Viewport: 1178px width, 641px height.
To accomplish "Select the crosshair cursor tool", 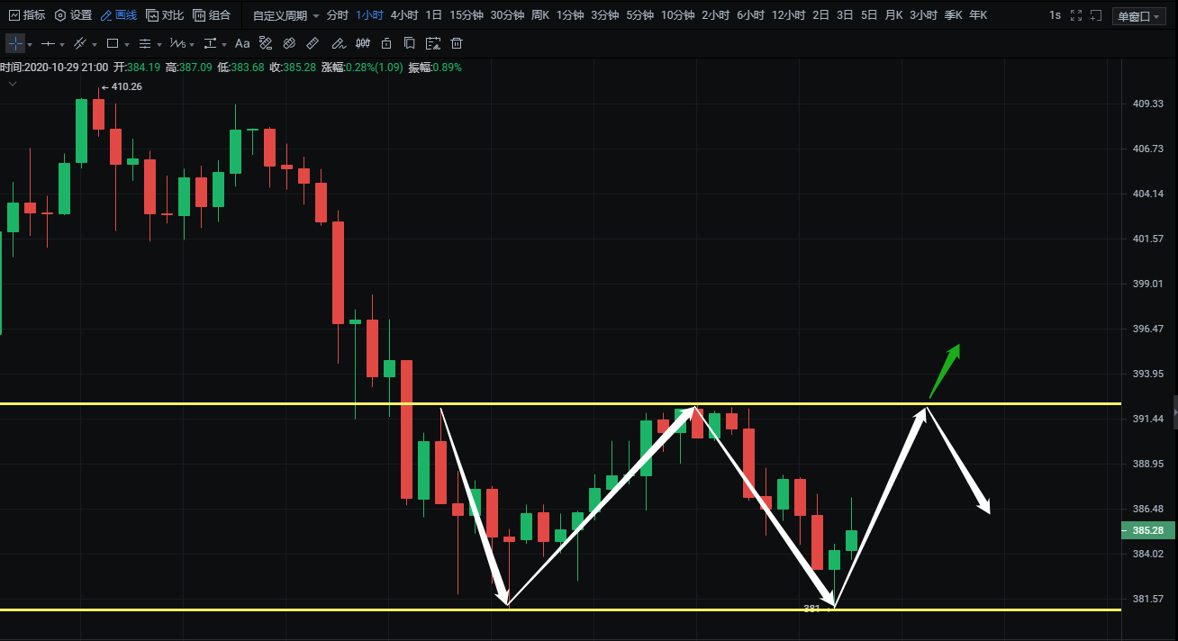I will [14, 43].
